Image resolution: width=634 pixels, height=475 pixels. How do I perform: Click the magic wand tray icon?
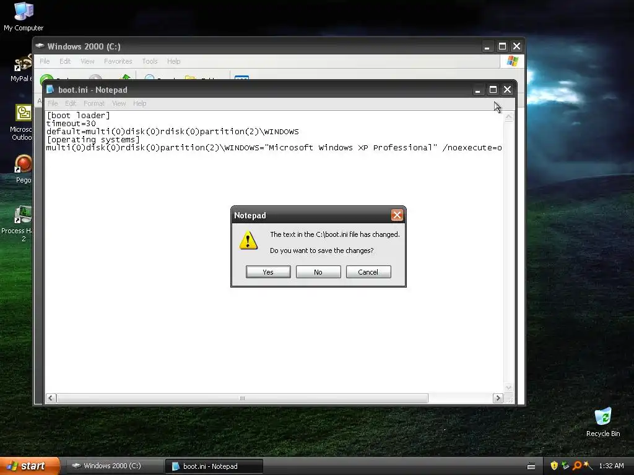coord(588,466)
